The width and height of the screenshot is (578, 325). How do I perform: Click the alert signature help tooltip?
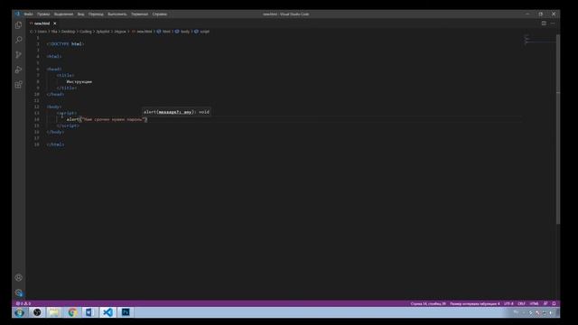(x=177, y=112)
